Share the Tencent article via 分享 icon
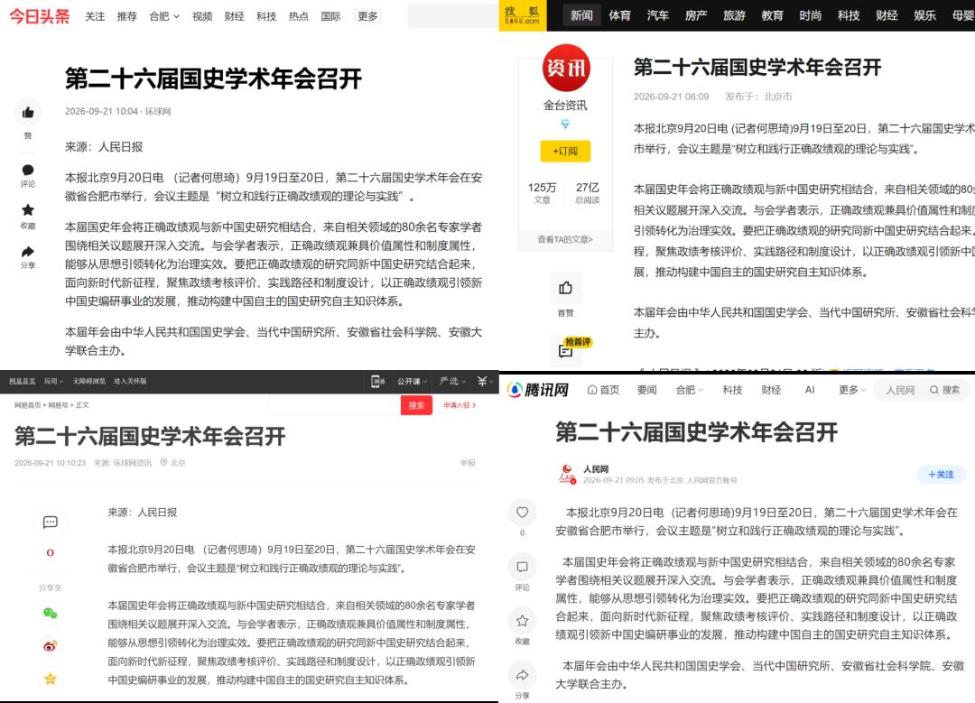 click(x=523, y=675)
